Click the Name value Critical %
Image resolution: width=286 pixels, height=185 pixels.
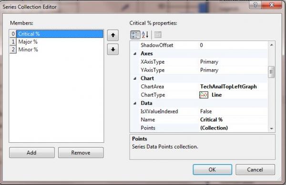[211, 120]
